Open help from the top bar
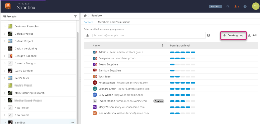The width and height of the screenshot is (260, 124). point(245,6)
